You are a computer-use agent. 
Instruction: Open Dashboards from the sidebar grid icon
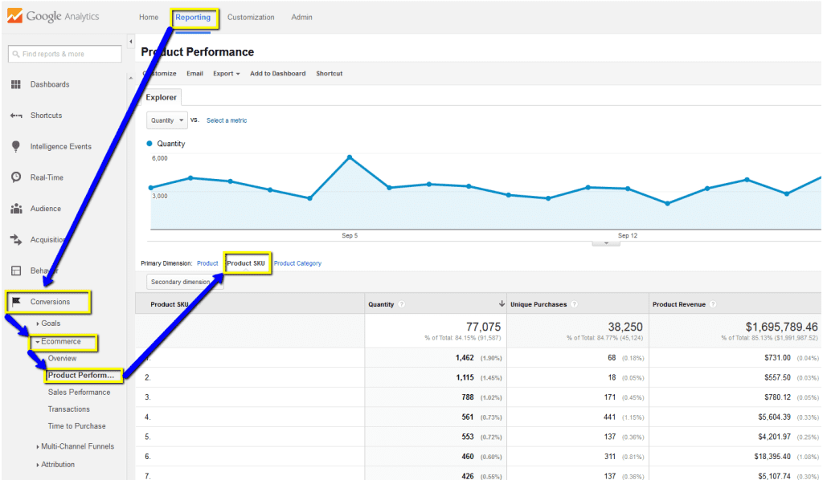click(16, 84)
